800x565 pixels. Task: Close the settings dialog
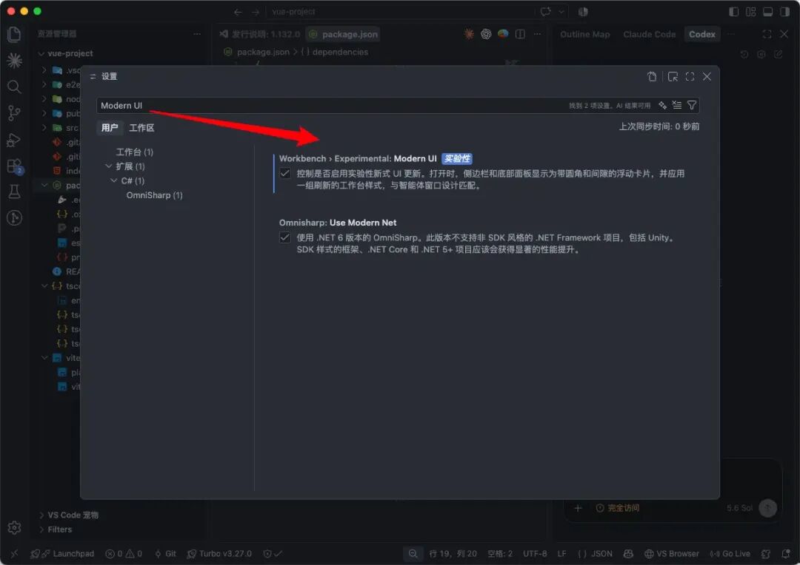pyautogui.click(x=707, y=76)
